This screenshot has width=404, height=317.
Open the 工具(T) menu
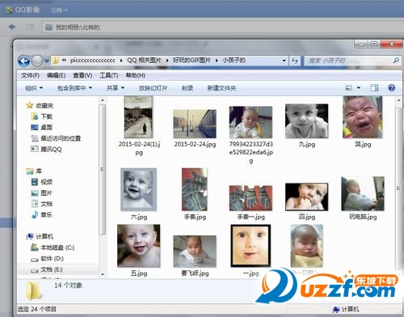[x=109, y=75]
